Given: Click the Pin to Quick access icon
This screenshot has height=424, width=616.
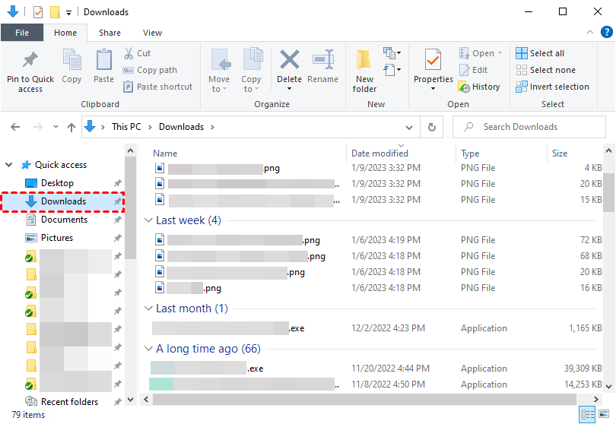Looking at the screenshot, I should coord(30,61).
